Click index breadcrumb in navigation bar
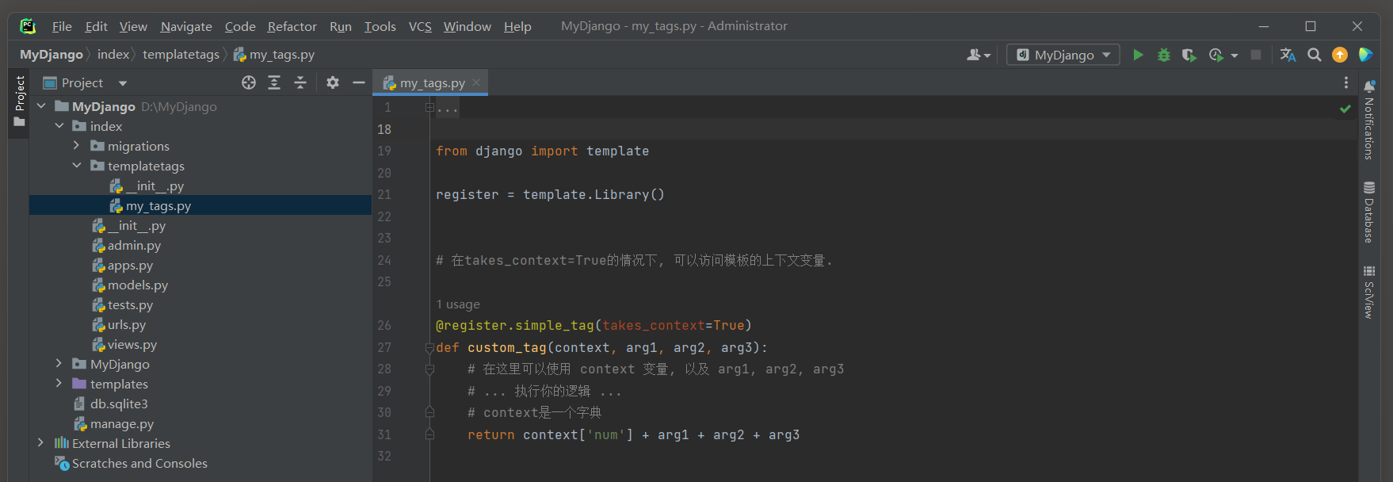1393x482 pixels. tap(113, 54)
